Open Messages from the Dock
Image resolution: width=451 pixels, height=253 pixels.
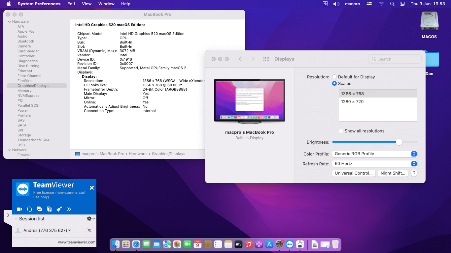[x=147, y=244]
